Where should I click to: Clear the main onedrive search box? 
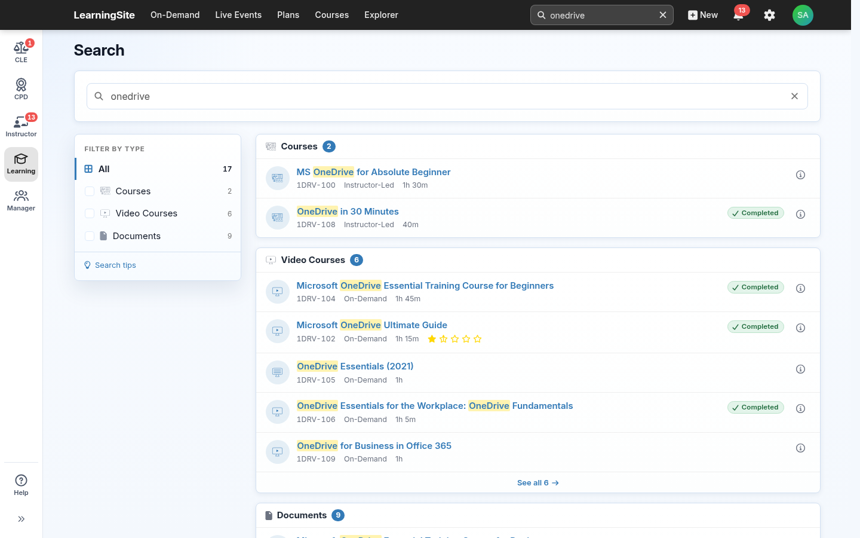click(x=794, y=96)
